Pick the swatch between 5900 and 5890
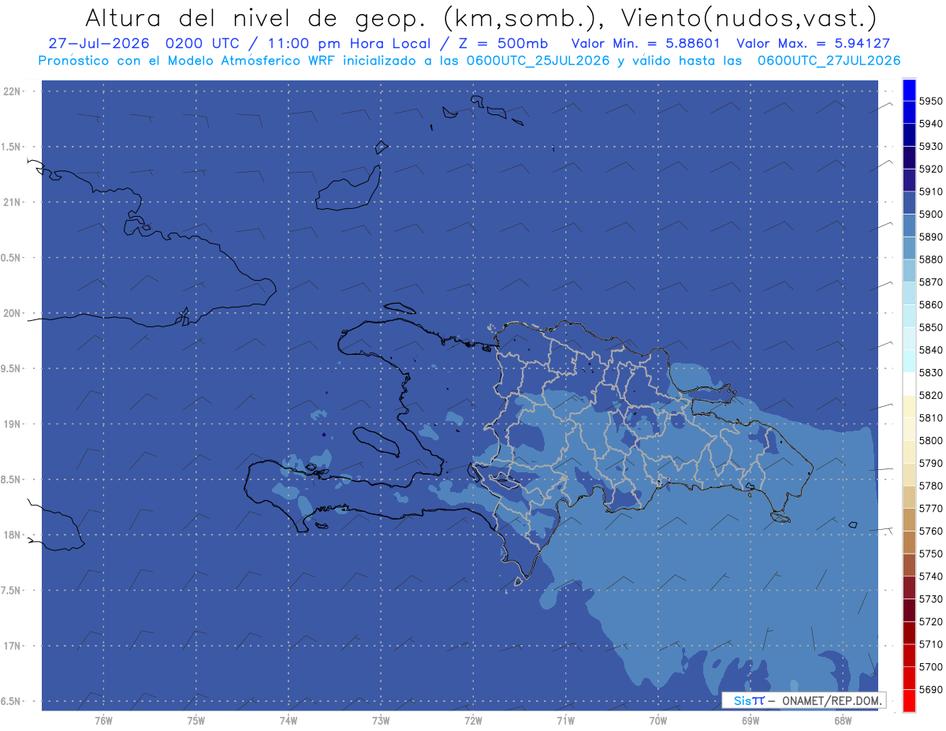 [x=909, y=226]
